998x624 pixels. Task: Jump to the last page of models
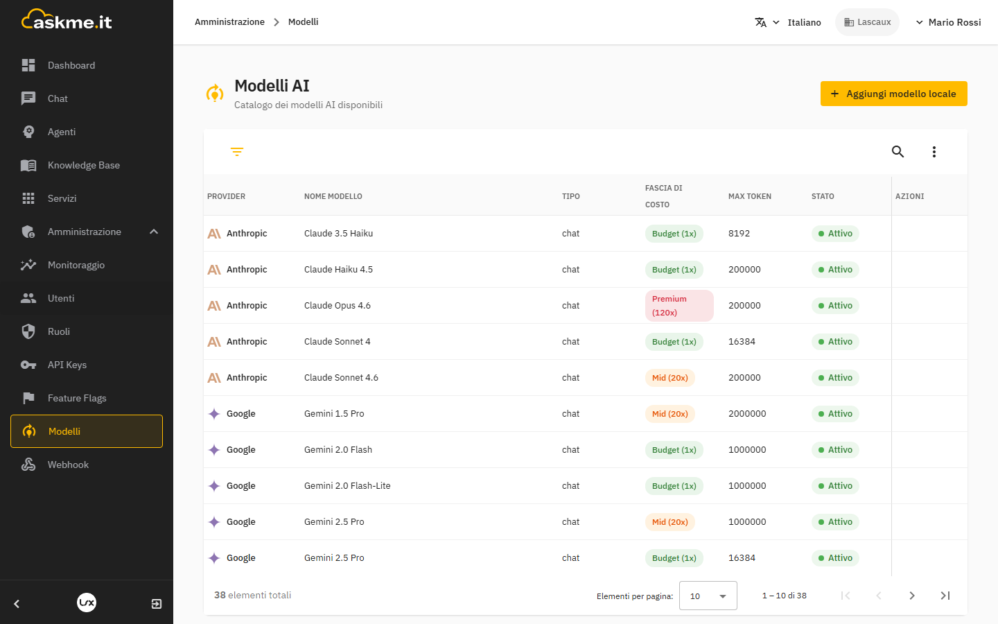click(x=945, y=596)
